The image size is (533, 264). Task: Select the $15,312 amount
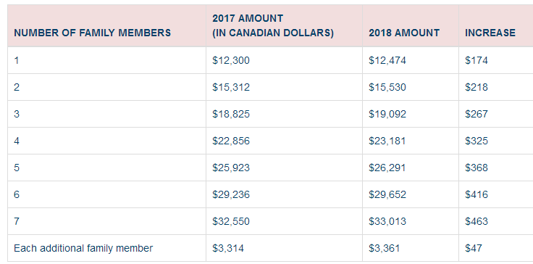pos(231,87)
